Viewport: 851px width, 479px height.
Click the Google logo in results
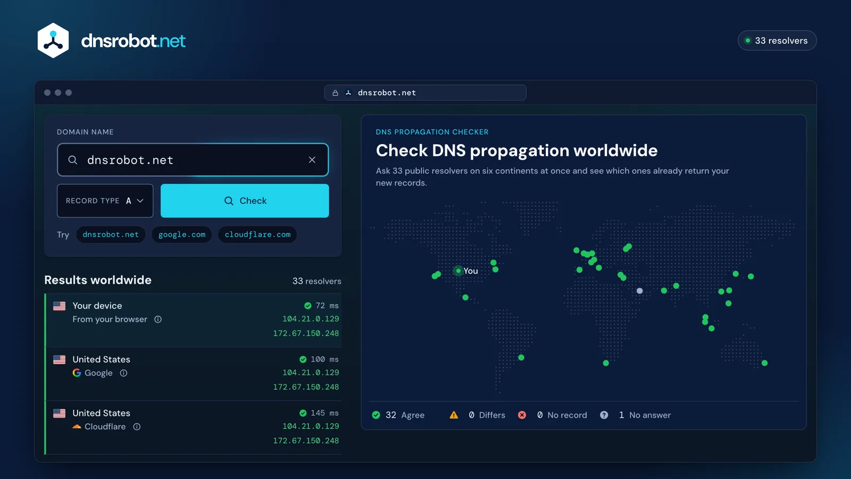[77, 373]
